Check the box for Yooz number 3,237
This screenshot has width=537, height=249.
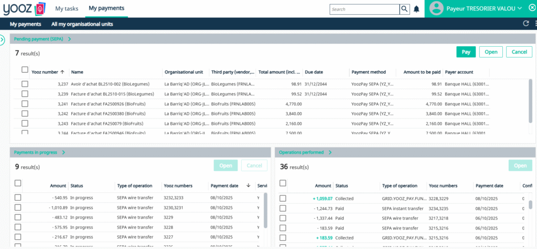[x=25, y=84]
